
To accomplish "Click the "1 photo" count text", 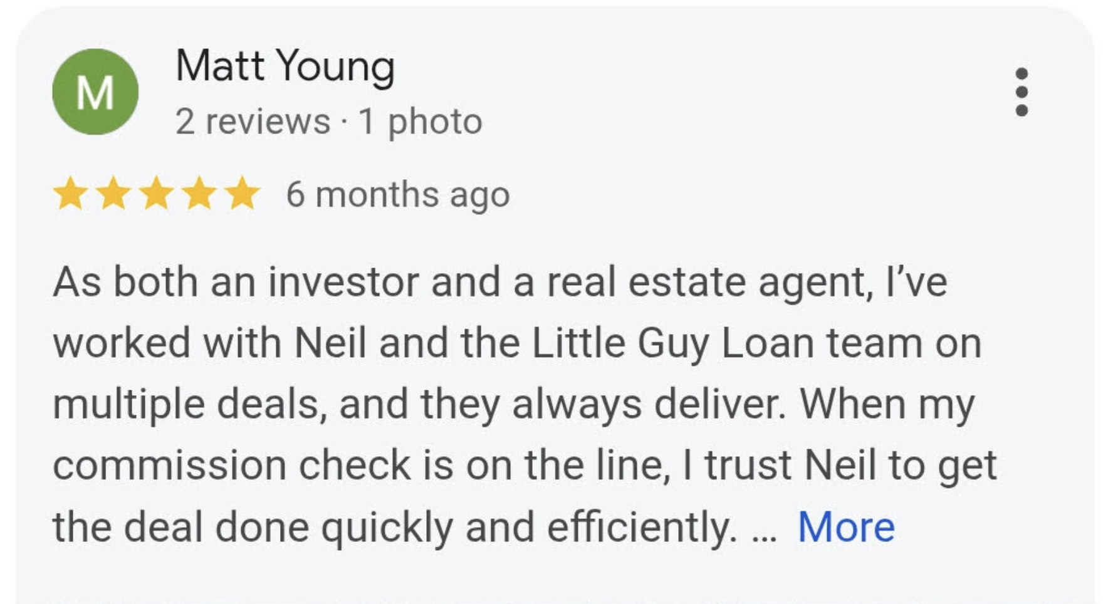I will click(420, 121).
